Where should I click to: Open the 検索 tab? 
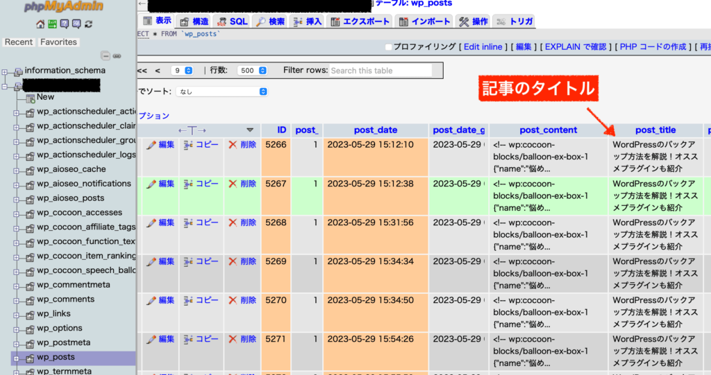coord(270,21)
